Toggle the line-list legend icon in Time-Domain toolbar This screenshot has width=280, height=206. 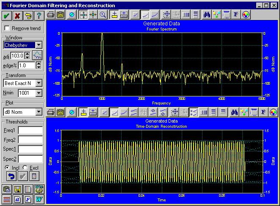[x=194, y=113]
